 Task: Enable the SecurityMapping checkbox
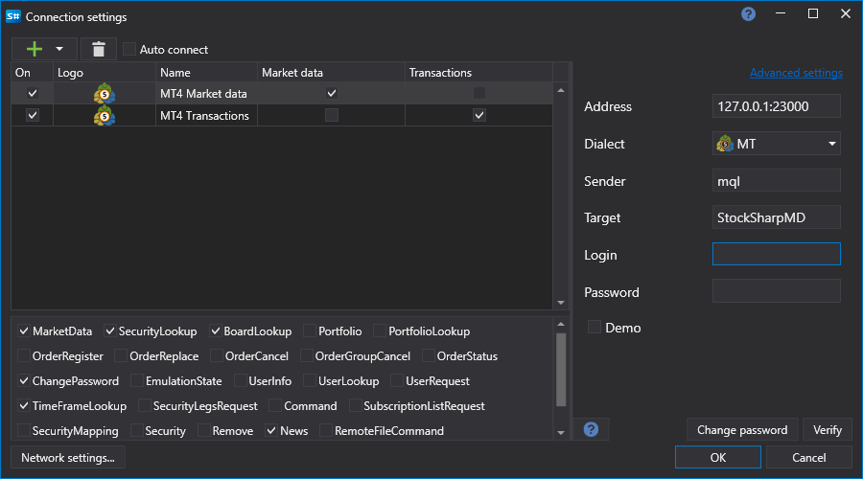24,430
